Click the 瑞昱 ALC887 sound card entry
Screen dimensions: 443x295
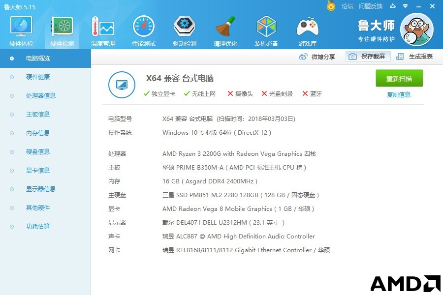[x=239, y=236]
